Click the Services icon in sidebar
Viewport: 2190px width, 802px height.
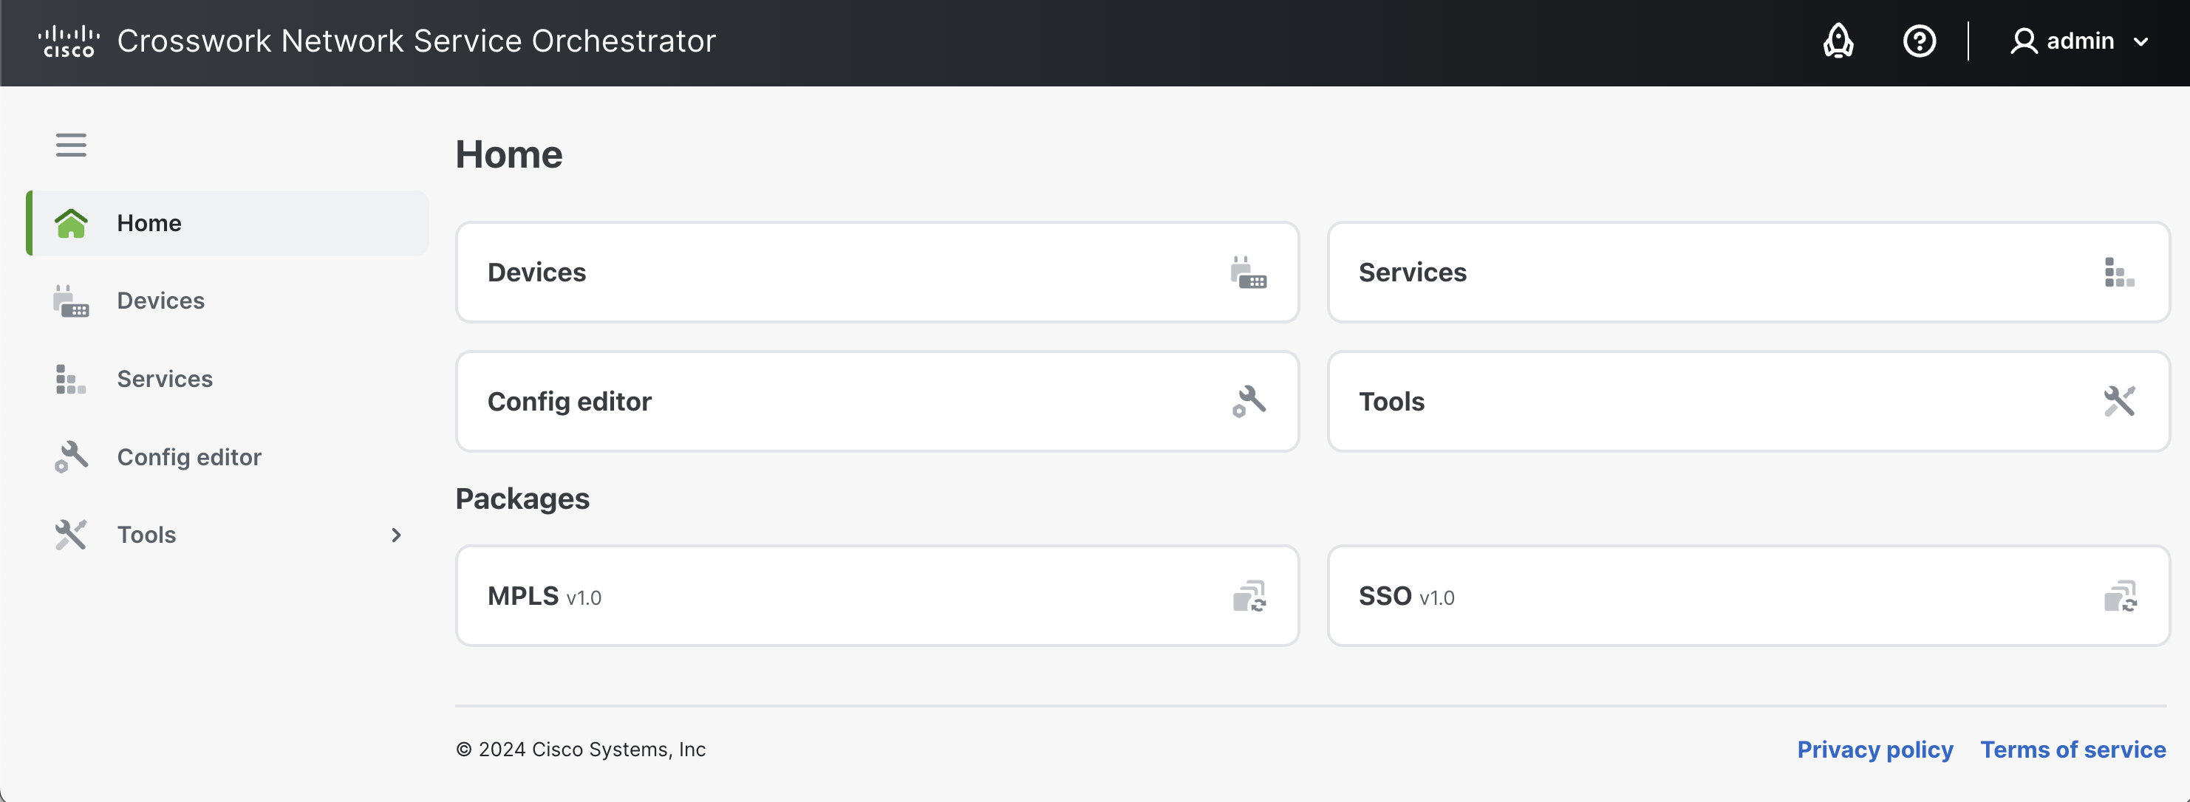click(x=71, y=379)
